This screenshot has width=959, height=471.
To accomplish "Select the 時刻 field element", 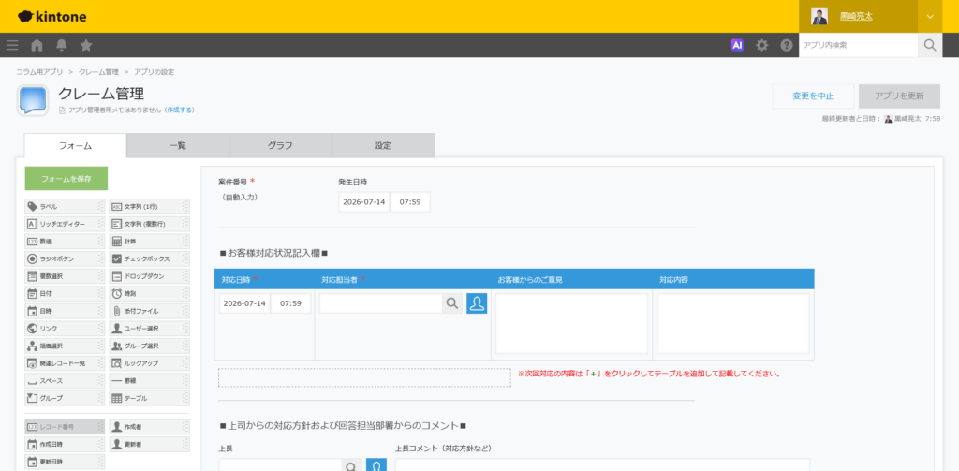I will [149, 294].
